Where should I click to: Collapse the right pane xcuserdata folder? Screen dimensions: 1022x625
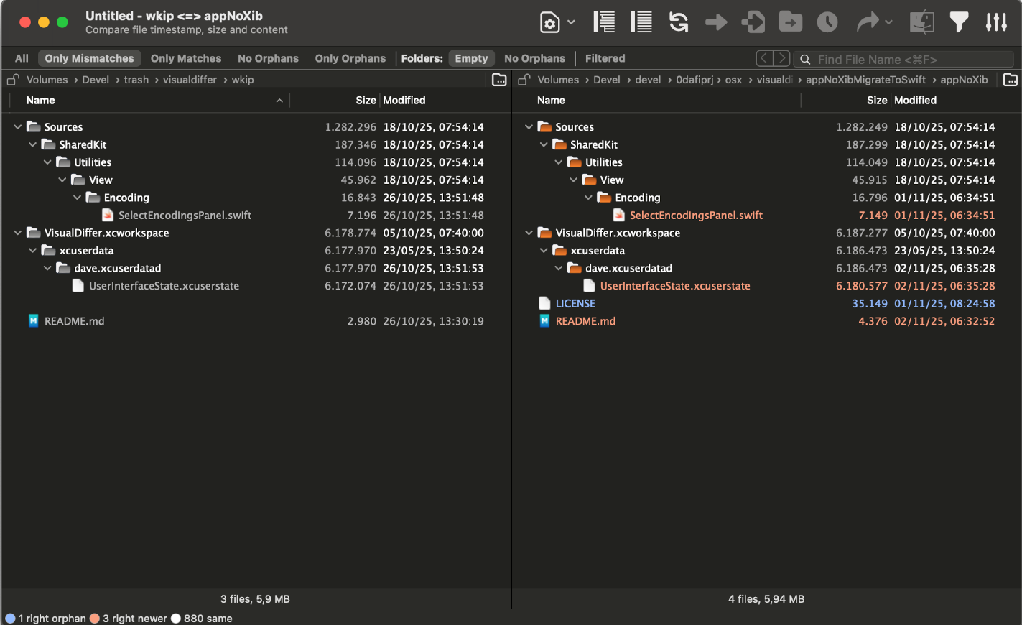click(544, 251)
